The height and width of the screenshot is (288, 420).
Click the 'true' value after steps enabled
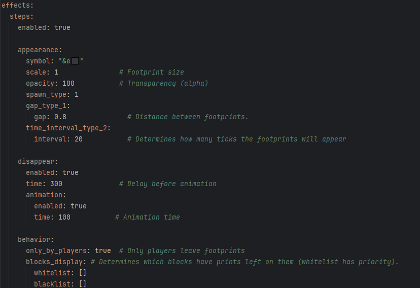click(62, 27)
